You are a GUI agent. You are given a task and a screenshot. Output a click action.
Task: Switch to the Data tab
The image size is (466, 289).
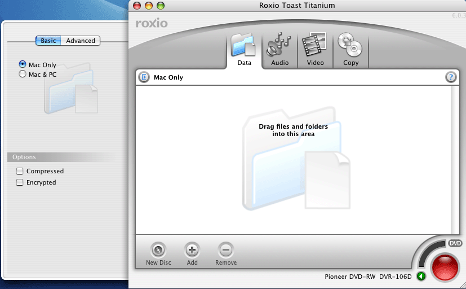tap(245, 50)
